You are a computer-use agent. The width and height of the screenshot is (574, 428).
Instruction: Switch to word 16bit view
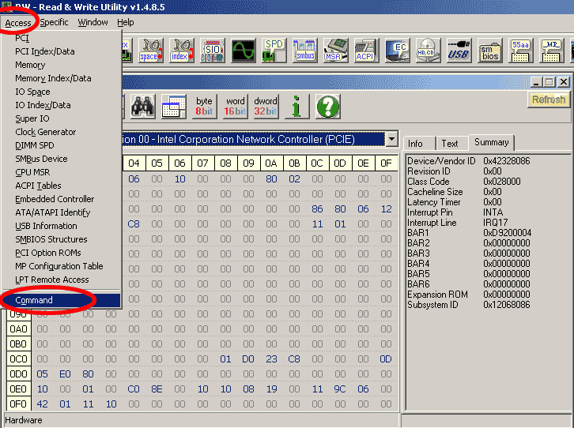point(235,106)
